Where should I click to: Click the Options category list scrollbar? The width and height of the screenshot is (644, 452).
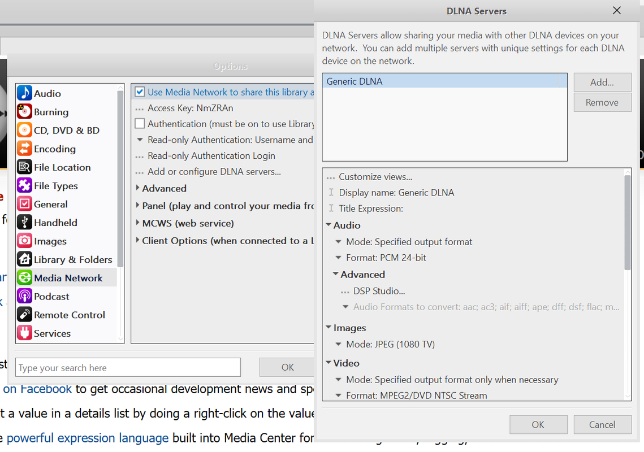120,178
